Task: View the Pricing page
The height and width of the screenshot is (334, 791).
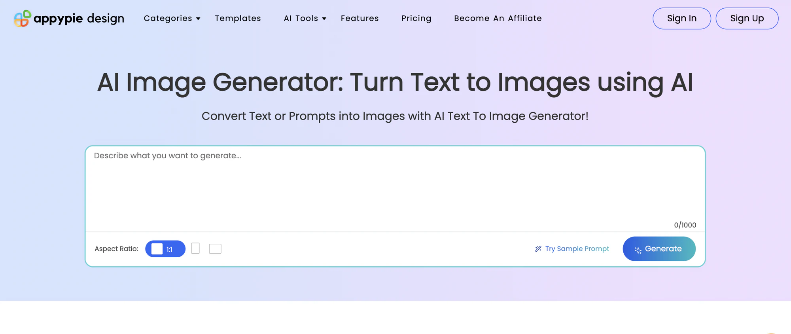Action: coord(416,18)
